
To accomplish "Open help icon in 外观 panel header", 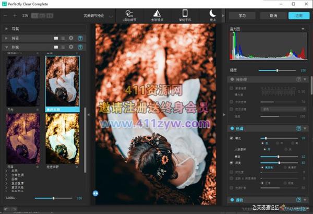I will [80, 47].
